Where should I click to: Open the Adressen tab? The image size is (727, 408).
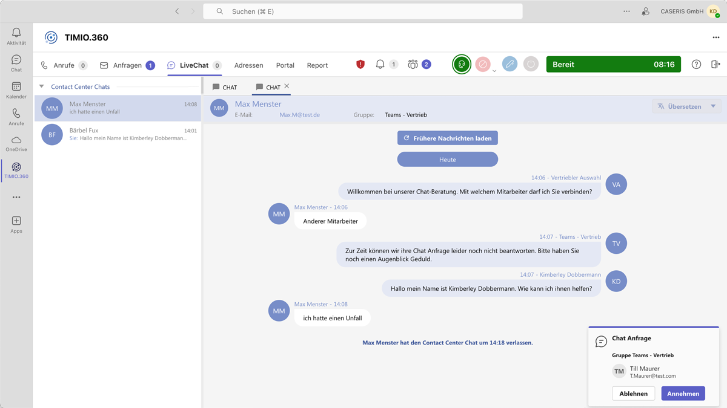coord(248,65)
